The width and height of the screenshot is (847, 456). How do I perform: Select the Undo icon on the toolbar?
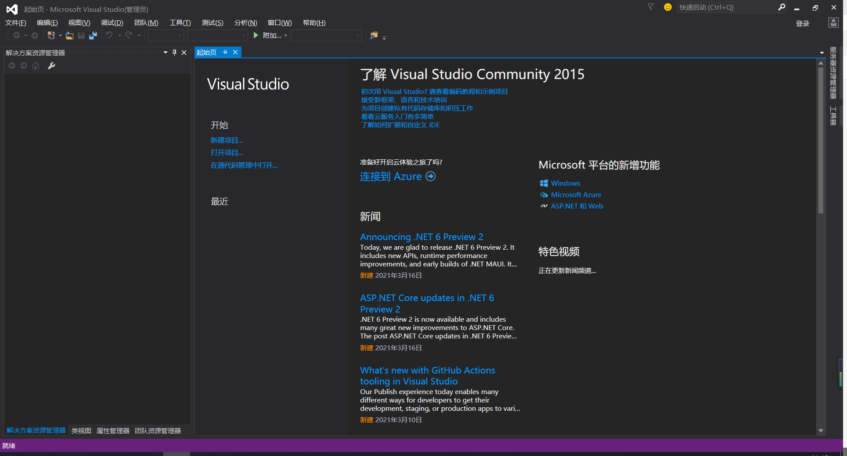tap(109, 36)
